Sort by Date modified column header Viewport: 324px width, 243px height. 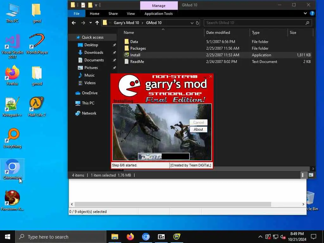(x=227, y=33)
